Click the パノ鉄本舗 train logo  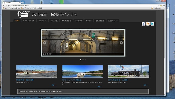(24, 14)
